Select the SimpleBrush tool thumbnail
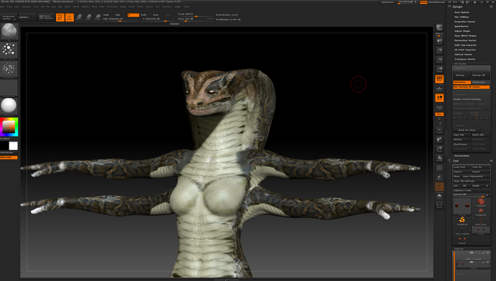The height and width of the screenshot is (281, 496). 462,220
